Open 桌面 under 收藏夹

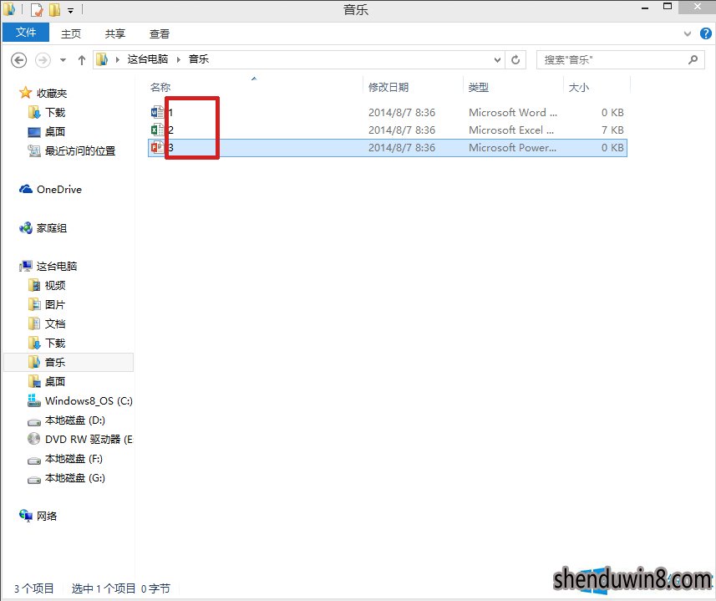[x=46, y=131]
